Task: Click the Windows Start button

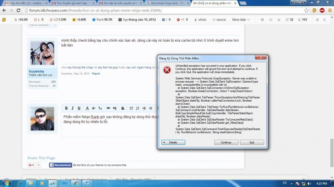Action: click(6, 183)
